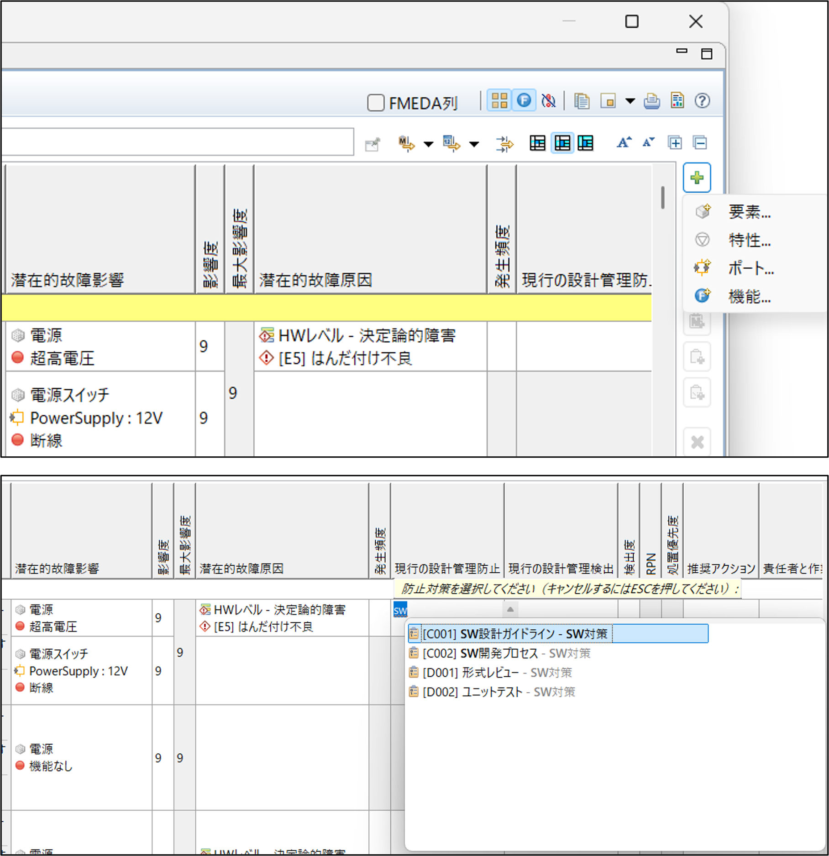Viewport: 829px width, 856px height.
Task: Decrease font size with the smaller A icon
Action: coord(648,143)
